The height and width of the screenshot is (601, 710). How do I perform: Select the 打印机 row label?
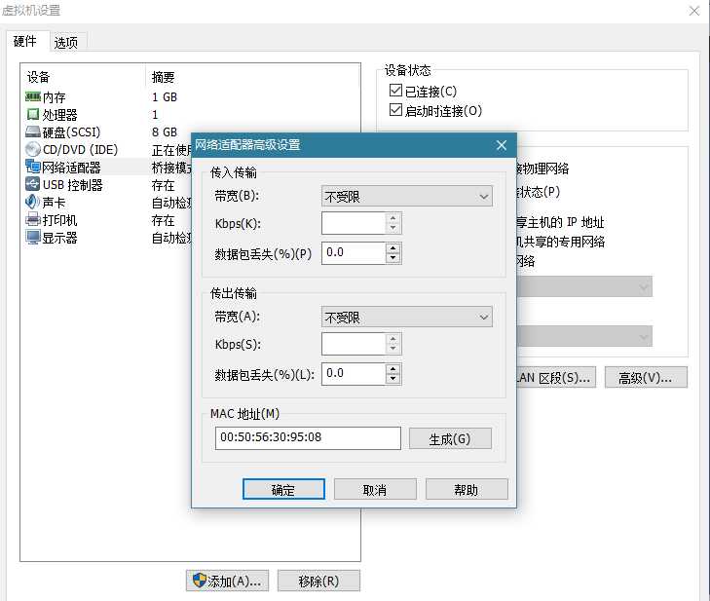pyautogui.click(x=59, y=220)
